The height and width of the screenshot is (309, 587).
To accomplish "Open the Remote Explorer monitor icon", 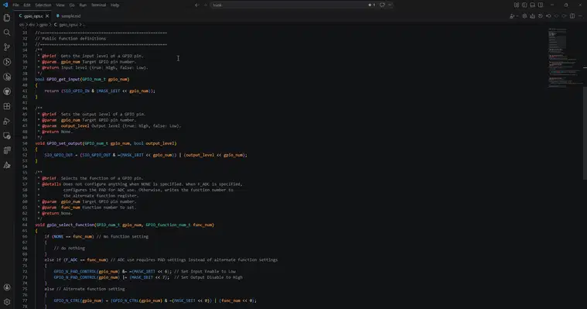I will [7, 136].
